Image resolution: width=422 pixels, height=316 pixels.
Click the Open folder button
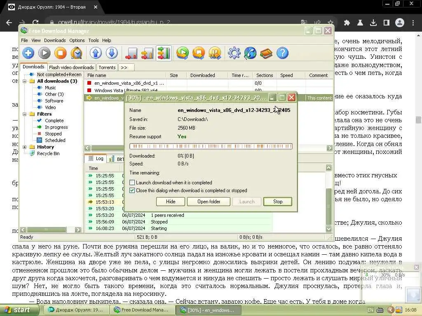point(209,202)
